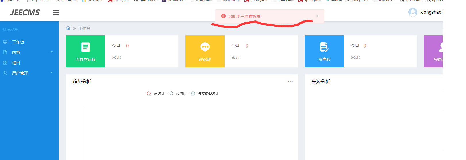Click the 工作台 monitor icon in sidebar

pyautogui.click(x=5, y=42)
